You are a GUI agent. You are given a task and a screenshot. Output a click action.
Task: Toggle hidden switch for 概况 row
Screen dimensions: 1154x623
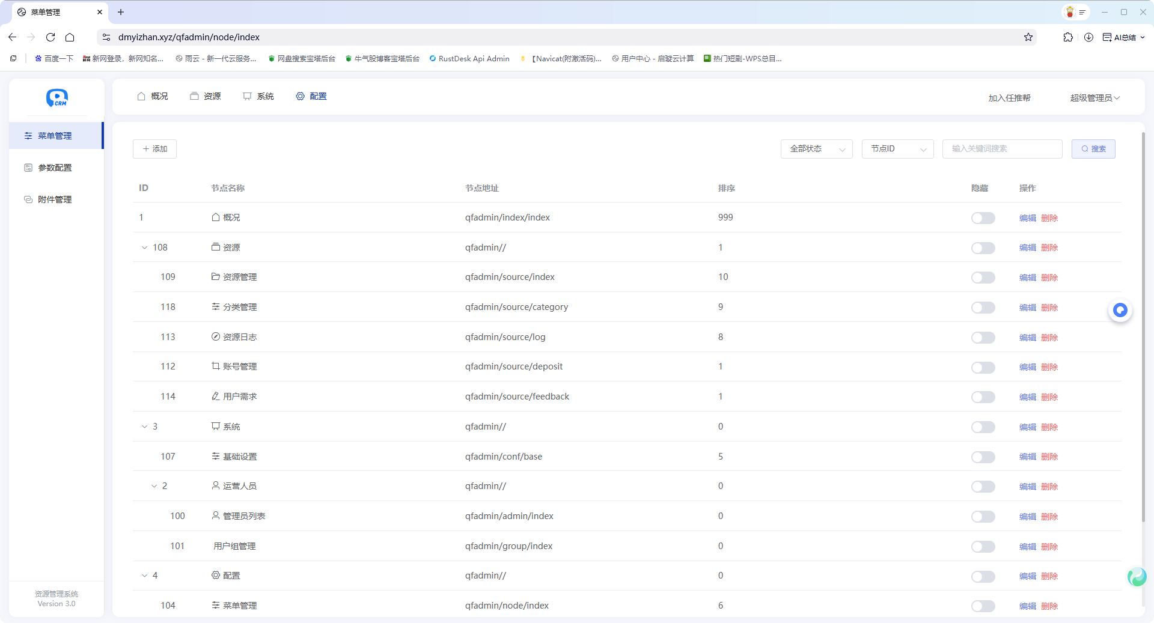coord(983,218)
